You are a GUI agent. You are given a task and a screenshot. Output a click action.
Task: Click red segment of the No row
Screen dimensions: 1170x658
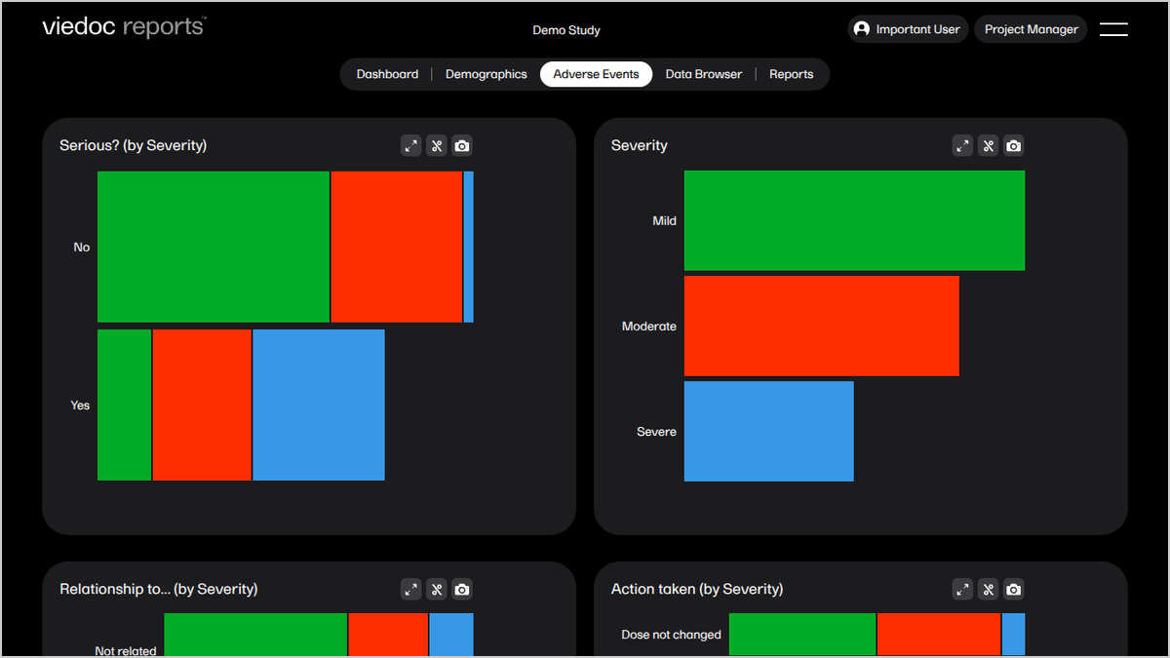(397, 247)
